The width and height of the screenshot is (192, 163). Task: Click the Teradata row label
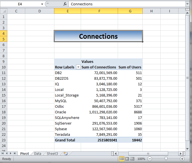(63, 135)
